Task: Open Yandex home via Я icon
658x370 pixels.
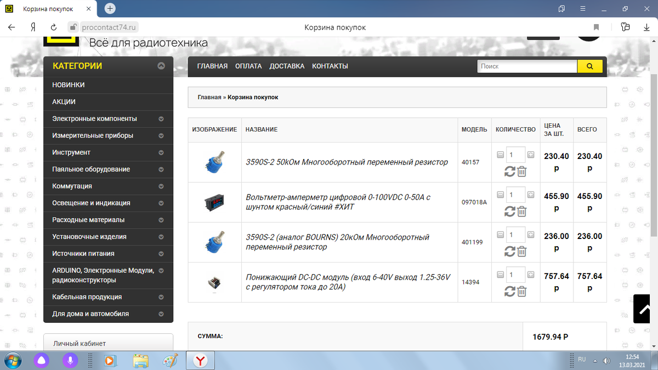Action: pos(33,27)
